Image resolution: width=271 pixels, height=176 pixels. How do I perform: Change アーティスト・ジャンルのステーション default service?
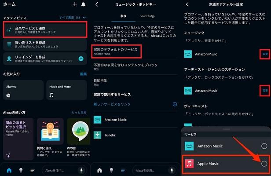click(x=265, y=91)
